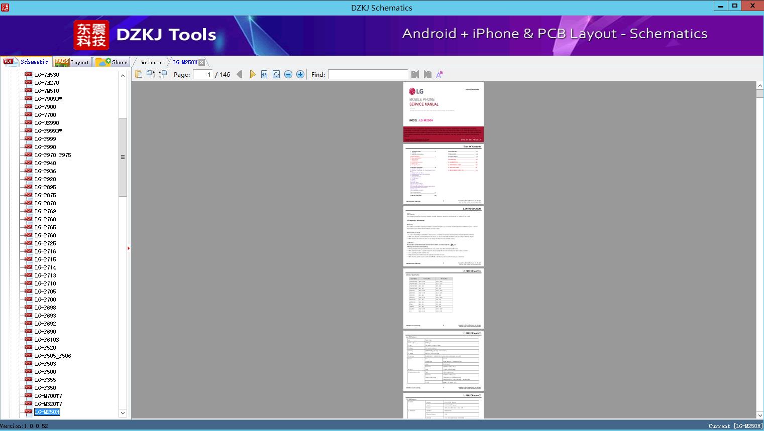Click the second overlapping-pages toolbar icon
Viewport: 764px width, 431px height.
coord(151,74)
